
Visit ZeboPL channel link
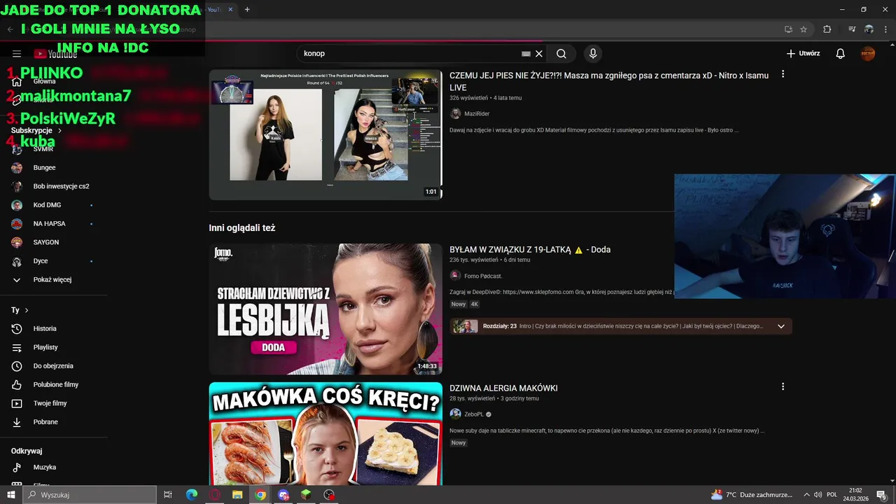pos(474,414)
